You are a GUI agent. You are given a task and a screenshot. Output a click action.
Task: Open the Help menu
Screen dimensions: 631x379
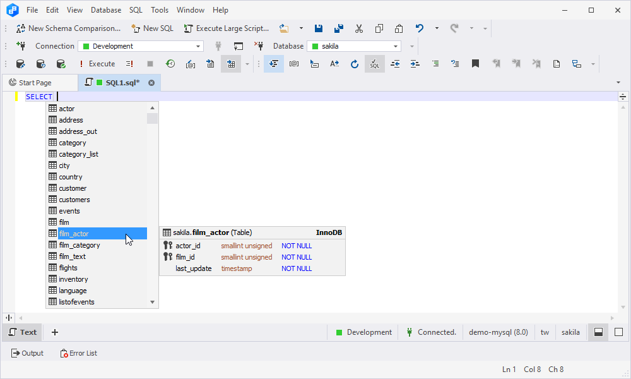tap(220, 10)
